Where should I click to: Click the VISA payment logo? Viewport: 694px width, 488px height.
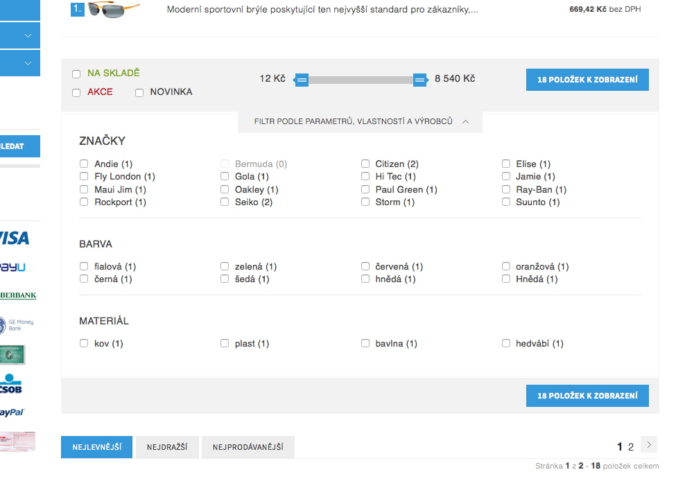15,238
